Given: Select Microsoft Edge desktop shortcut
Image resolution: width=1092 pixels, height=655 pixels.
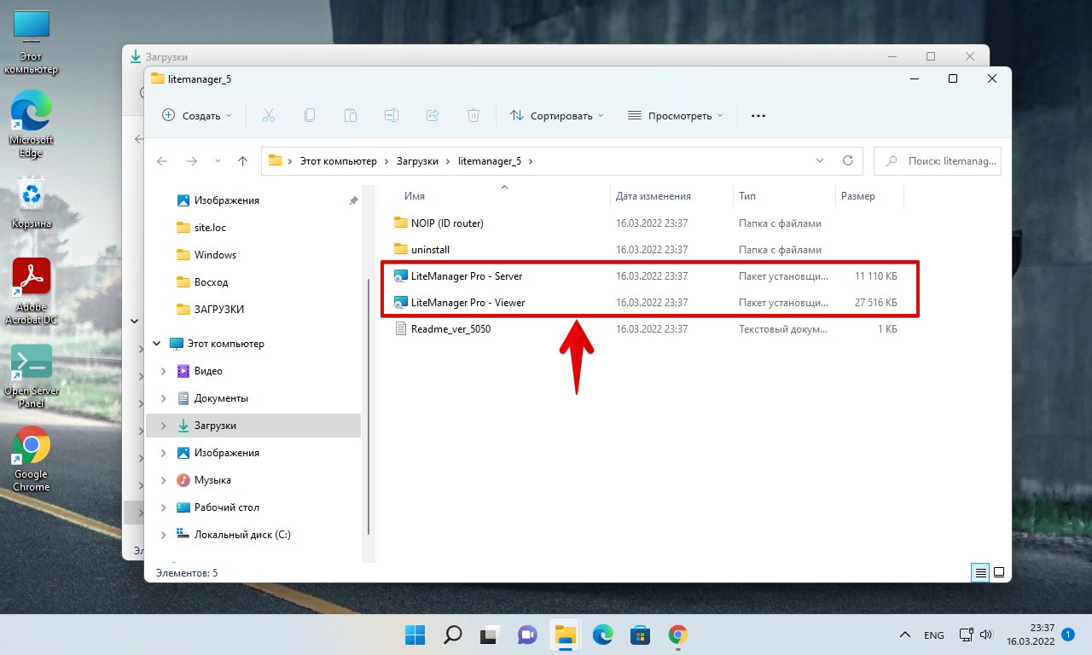Looking at the screenshot, I should (x=32, y=125).
